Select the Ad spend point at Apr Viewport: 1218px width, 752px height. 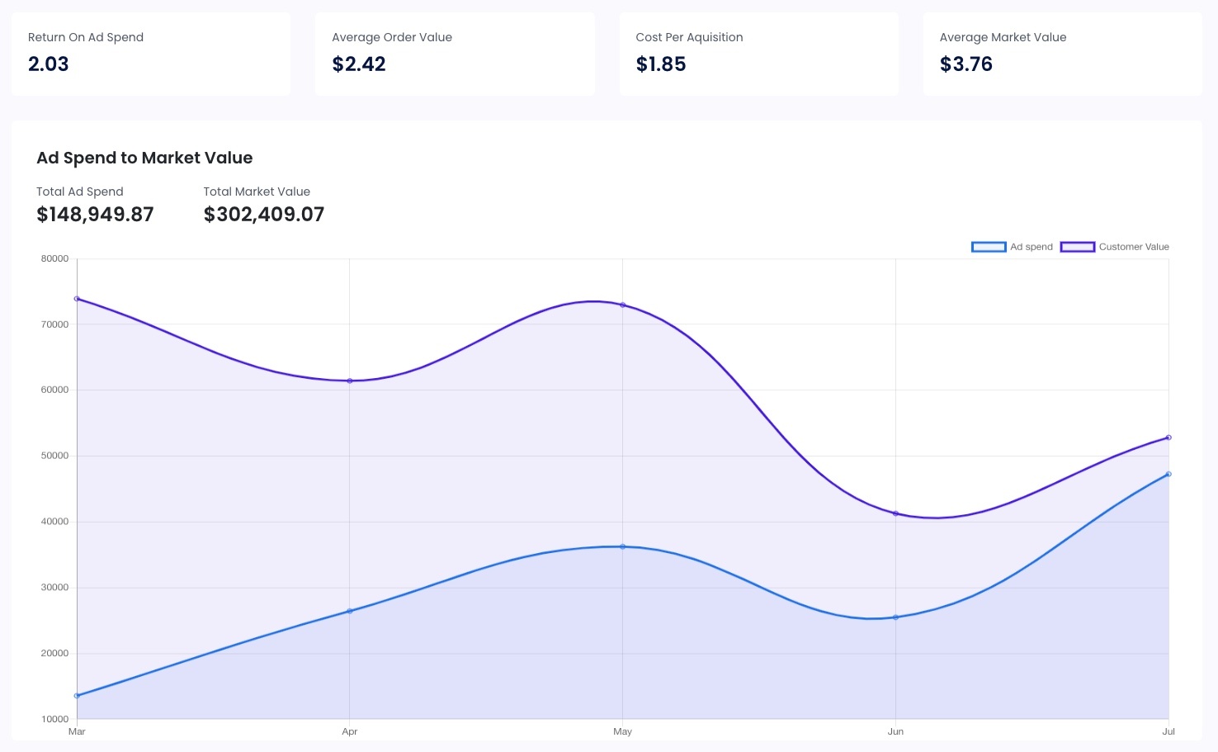tap(350, 611)
